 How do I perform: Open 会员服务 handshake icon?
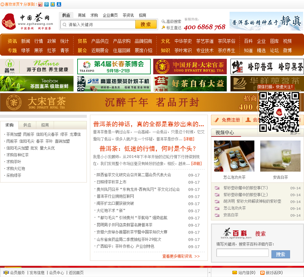click(6, 273)
